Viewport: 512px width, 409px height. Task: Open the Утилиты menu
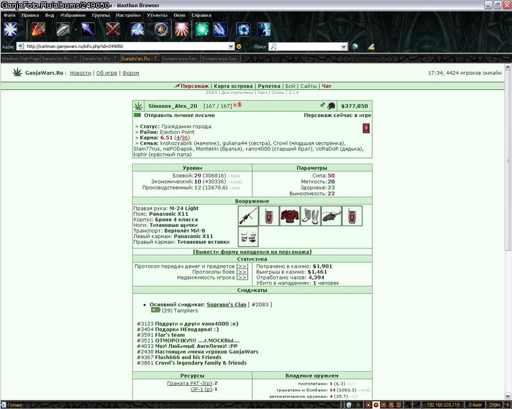[157, 15]
